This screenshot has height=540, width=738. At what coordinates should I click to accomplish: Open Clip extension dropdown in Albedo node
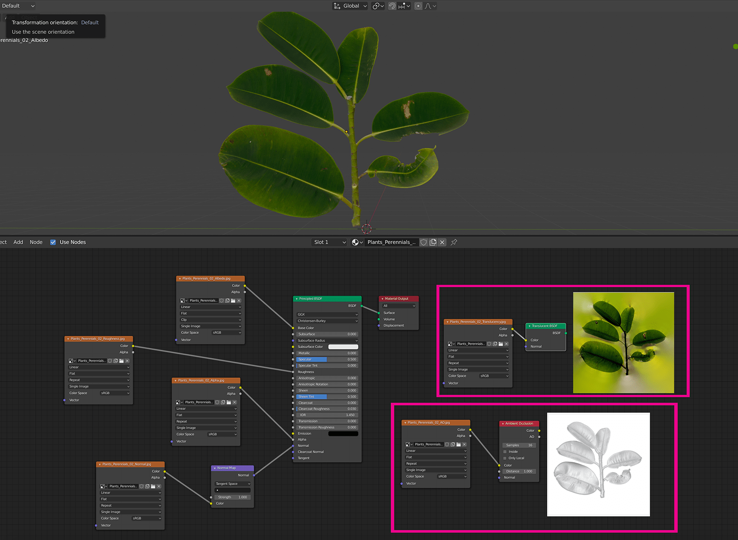point(211,320)
